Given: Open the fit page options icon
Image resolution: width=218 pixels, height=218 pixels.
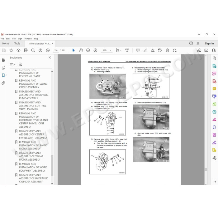Looking at the screenshot, I should click(x=119, y=50).
